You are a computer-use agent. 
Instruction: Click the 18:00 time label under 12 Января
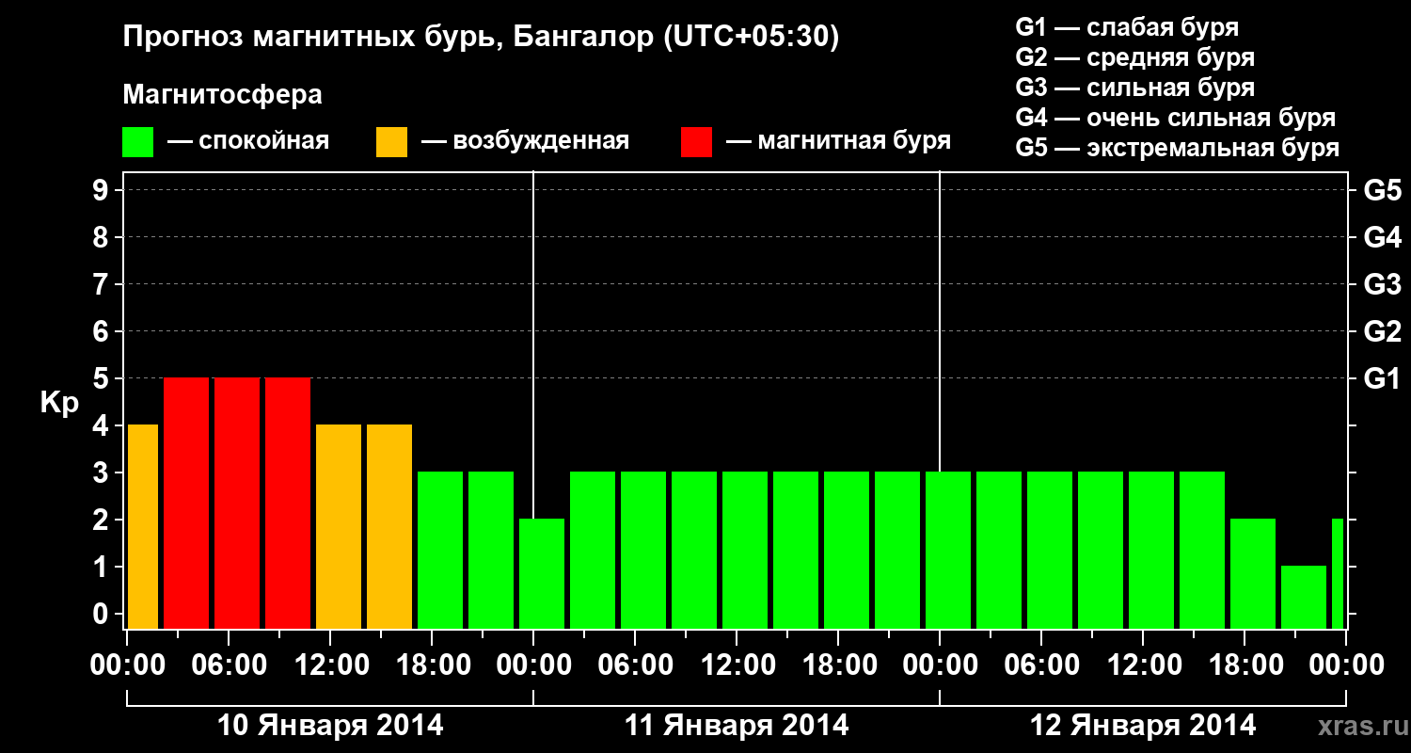[x=1245, y=665]
